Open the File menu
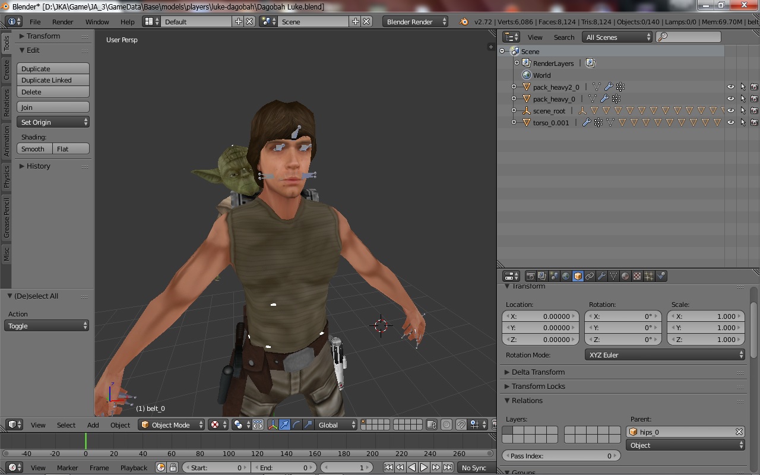 [x=35, y=21]
